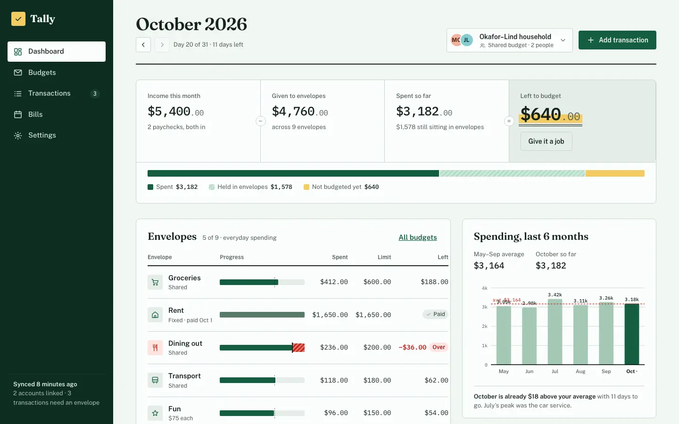Click the Oct bar in spending chart

coord(632,334)
